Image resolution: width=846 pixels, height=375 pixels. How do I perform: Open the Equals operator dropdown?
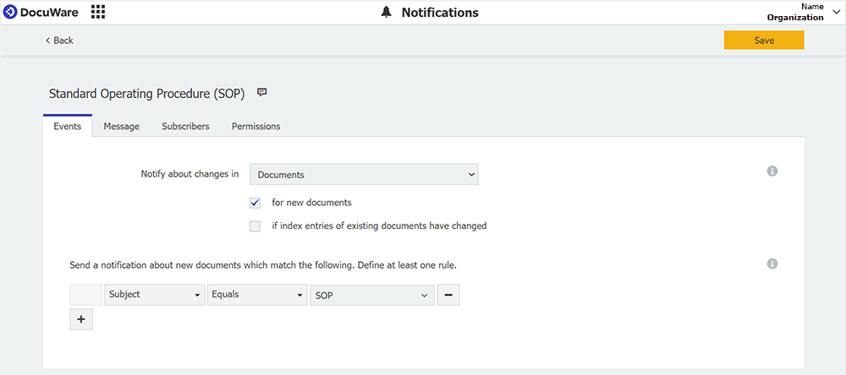click(x=257, y=295)
